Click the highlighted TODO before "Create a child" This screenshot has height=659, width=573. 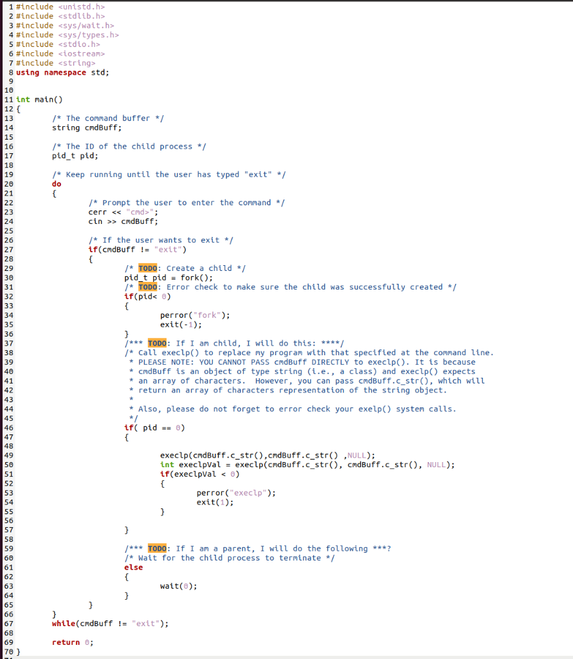coord(148,268)
